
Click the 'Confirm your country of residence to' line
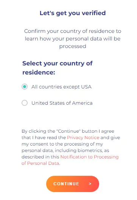tap(73, 31)
